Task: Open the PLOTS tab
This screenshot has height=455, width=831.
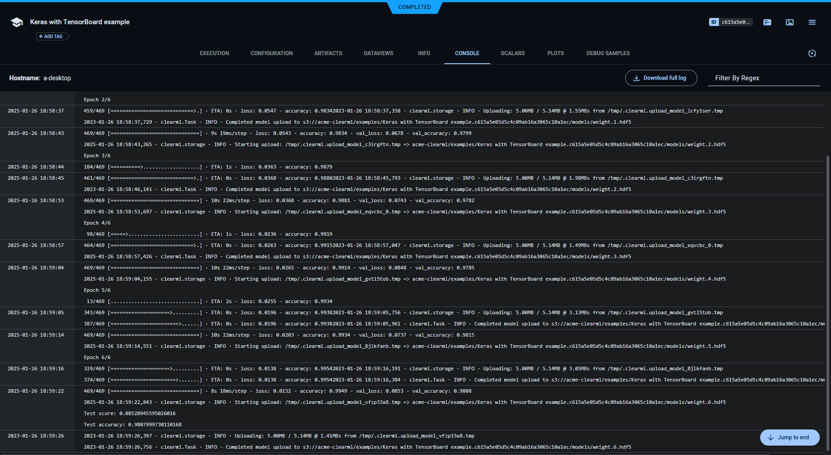Action: 555,53
